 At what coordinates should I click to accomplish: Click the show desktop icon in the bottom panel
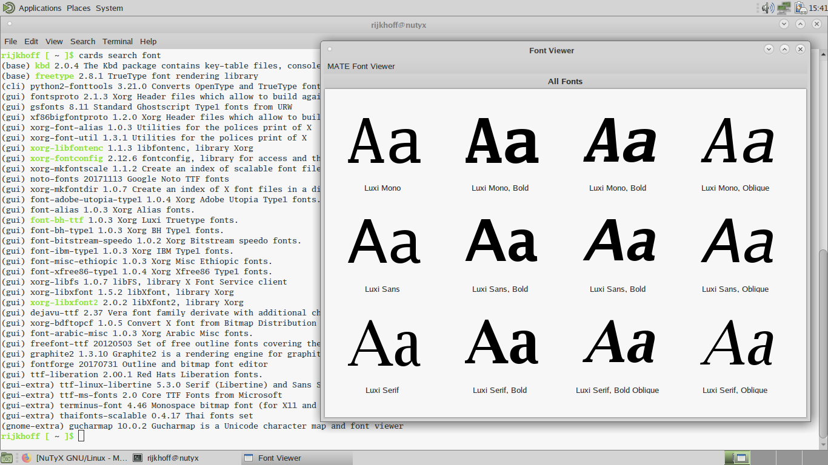(x=6, y=458)
